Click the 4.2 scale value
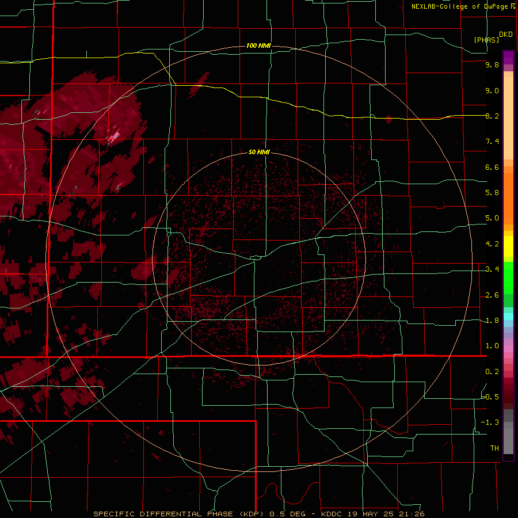This screenshot has width=518, height=518. pyautogui.click(x=492, y=244)
